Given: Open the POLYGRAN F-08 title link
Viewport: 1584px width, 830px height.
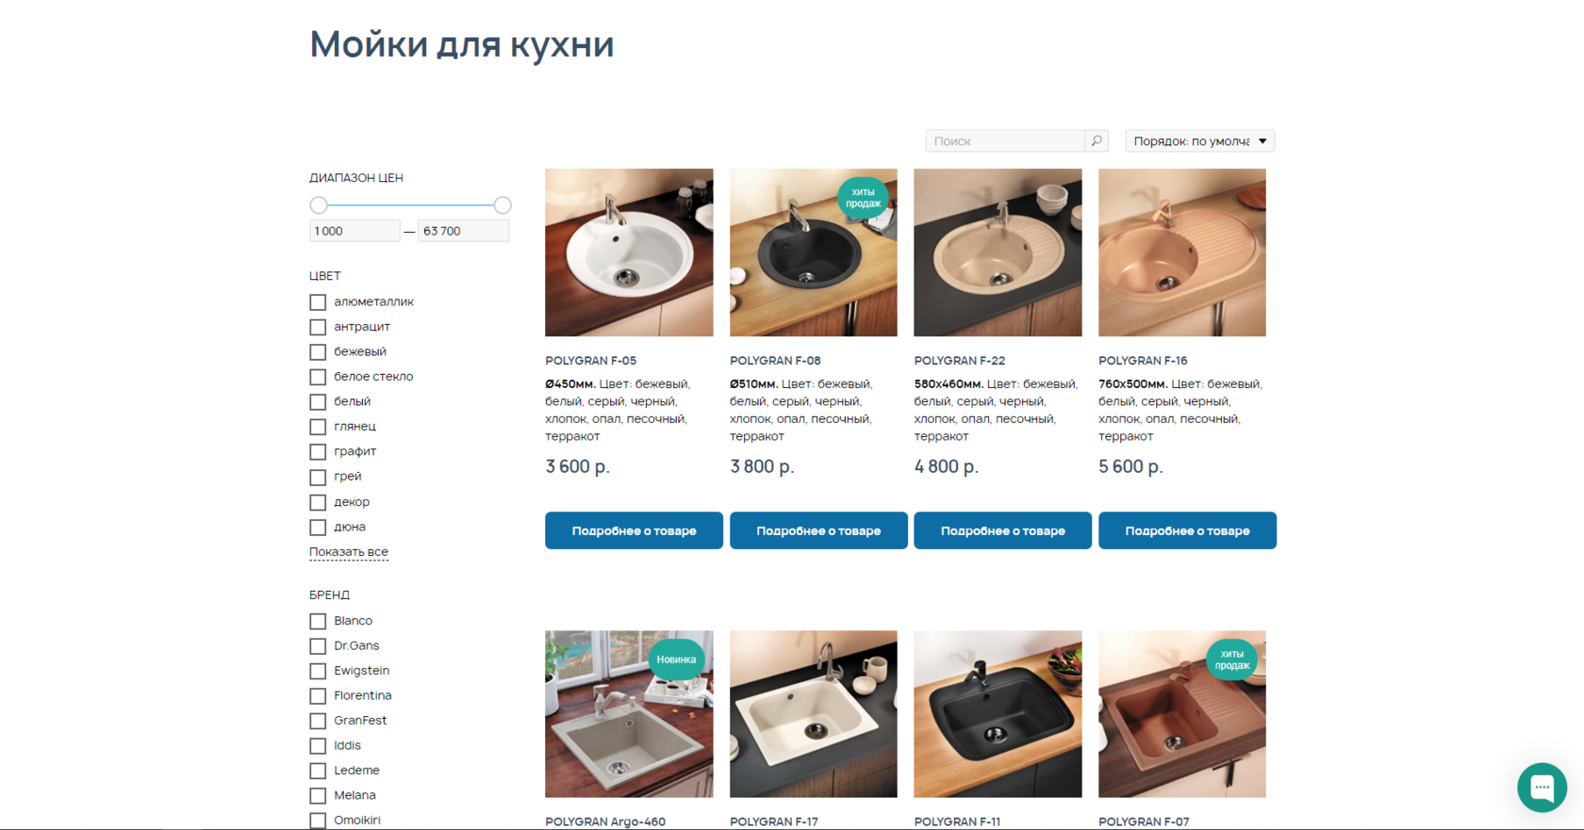Looking at the screenshot, I should (x=775, y=361).
